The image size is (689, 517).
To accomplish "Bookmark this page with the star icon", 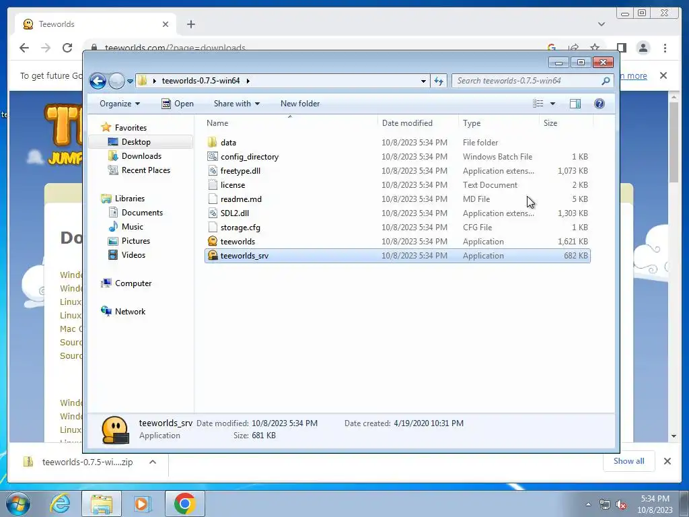I will 595,48.
